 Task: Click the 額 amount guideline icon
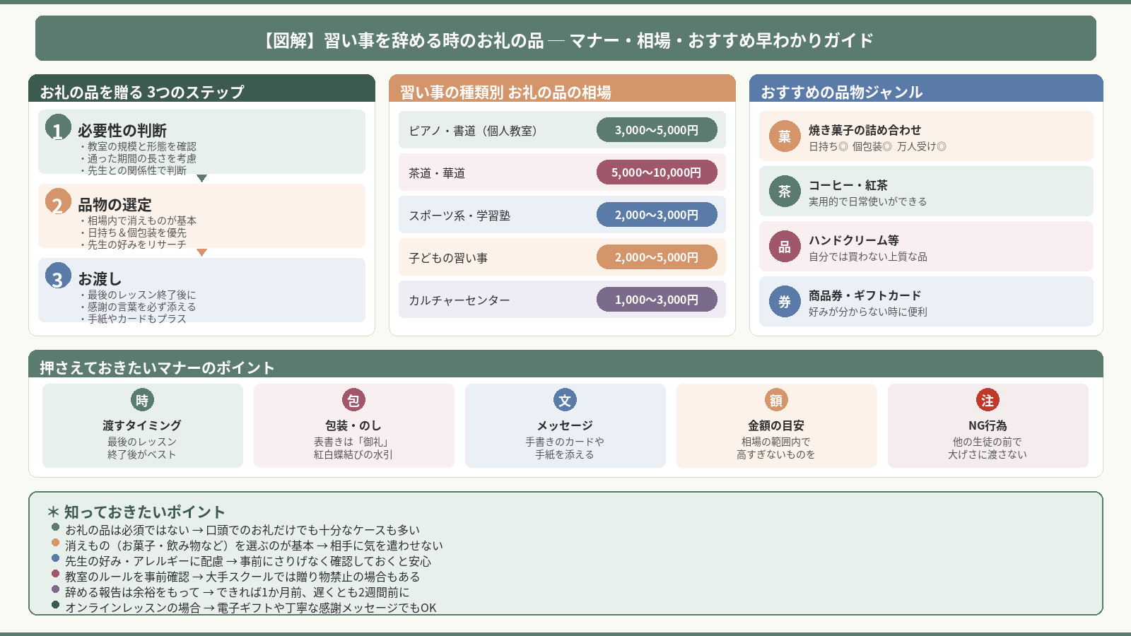776,400
